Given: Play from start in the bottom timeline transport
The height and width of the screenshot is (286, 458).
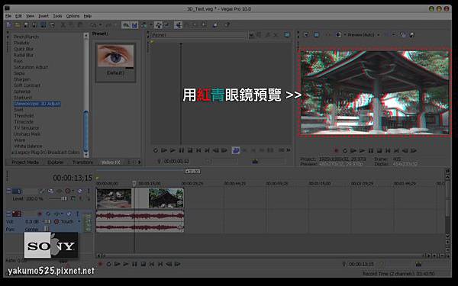Looking at the screenshot, I should pyautogui.click(x=117, y=264).
